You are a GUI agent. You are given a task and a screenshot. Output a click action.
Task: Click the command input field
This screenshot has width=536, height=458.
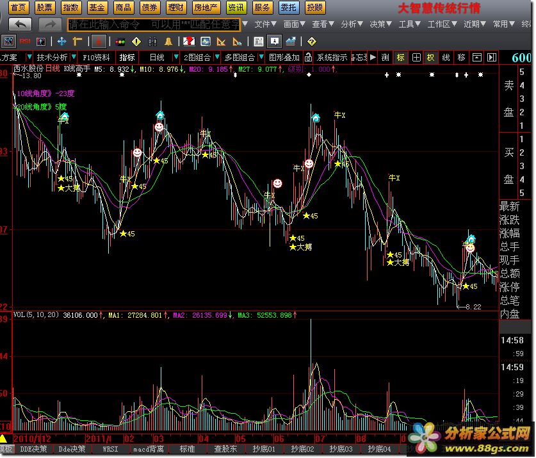154,24
